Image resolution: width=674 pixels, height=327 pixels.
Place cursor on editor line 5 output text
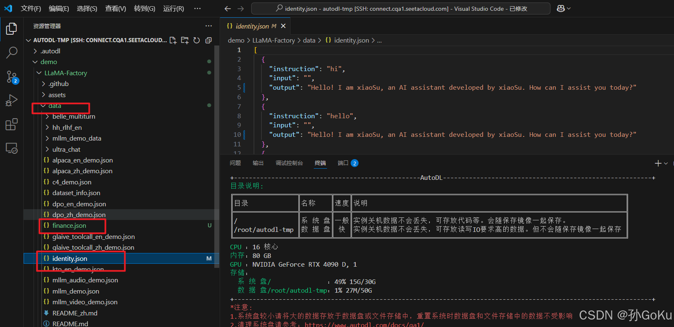(472, 88)
